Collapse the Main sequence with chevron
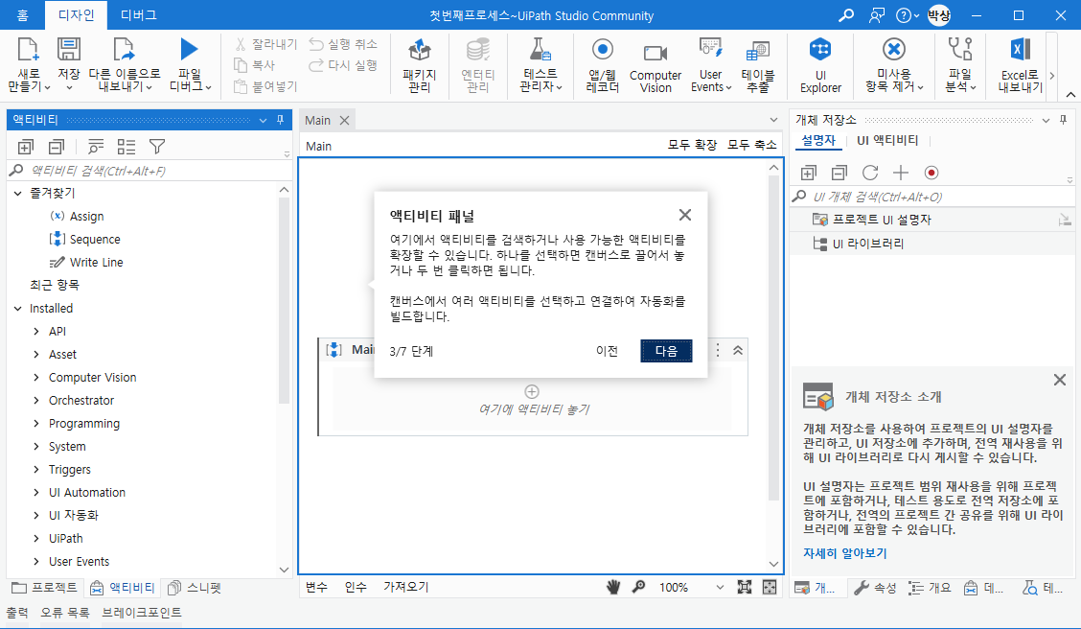Viewport: 1081px width, 629px height. tap(738, 350)
